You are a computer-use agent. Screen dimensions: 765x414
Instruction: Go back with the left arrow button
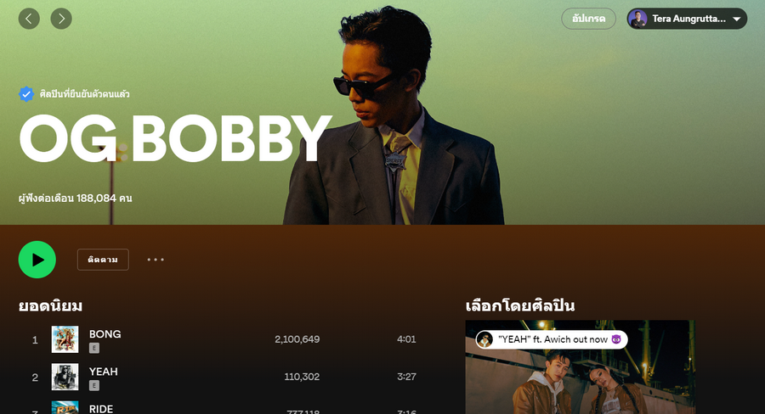pos(29,19)
